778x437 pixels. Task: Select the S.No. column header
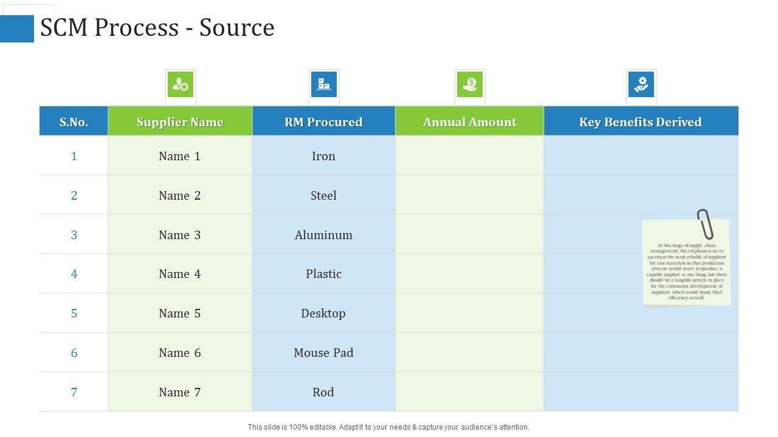[74, 122]
